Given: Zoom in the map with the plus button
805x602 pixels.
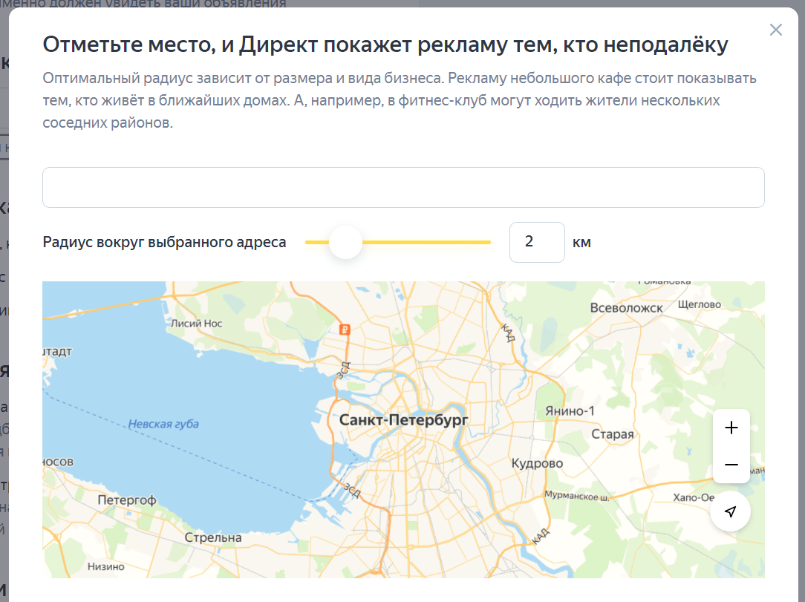Looking at the screenshot, I should (731, 428).
